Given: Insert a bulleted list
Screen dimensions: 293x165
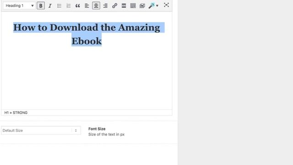Looking at the screenshot, I should (x=59, y=5).
